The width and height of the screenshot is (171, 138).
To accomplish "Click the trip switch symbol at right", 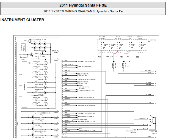I will [153, 123].
